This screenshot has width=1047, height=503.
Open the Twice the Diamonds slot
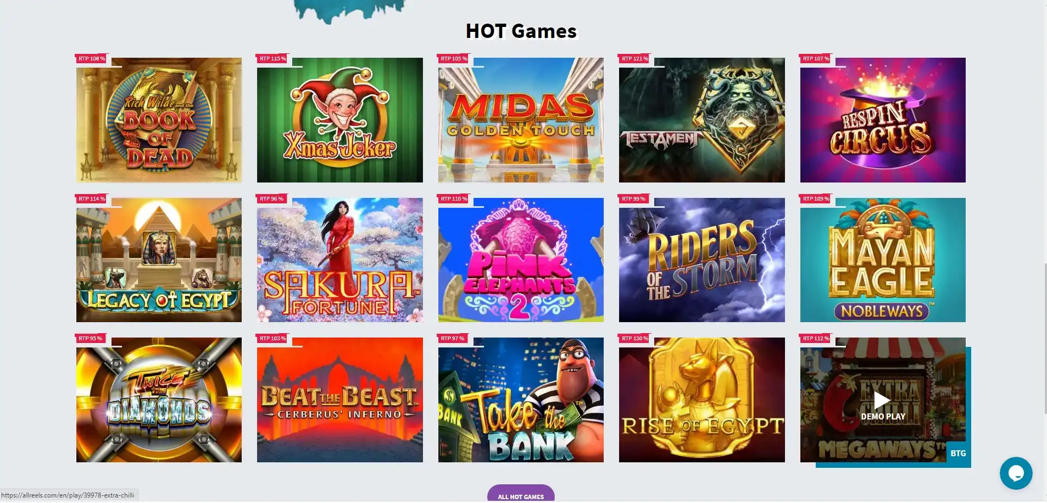[159, 400]
